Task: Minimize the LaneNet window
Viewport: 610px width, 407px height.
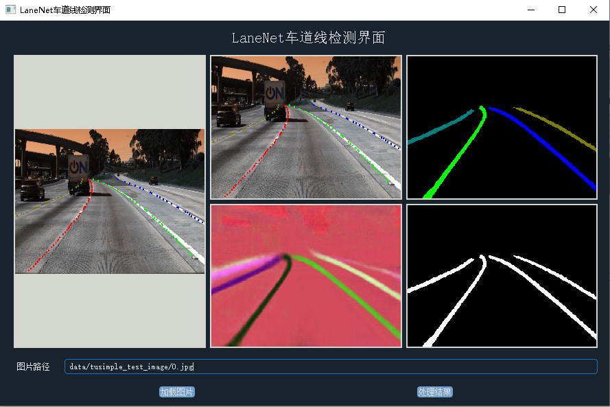Action: point(530,10)
